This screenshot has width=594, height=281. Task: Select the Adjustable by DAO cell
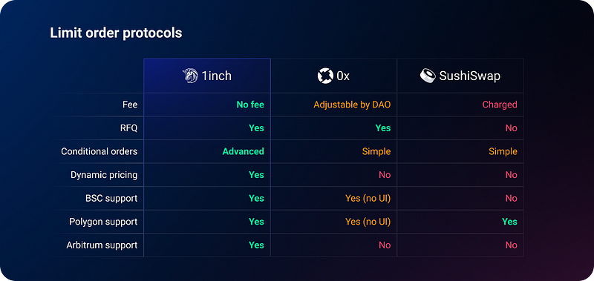click(x=352, y=105)
